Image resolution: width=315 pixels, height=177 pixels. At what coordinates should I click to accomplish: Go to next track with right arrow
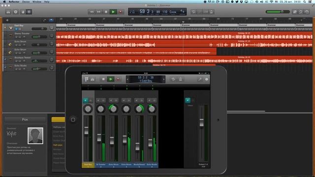(164, 80)
